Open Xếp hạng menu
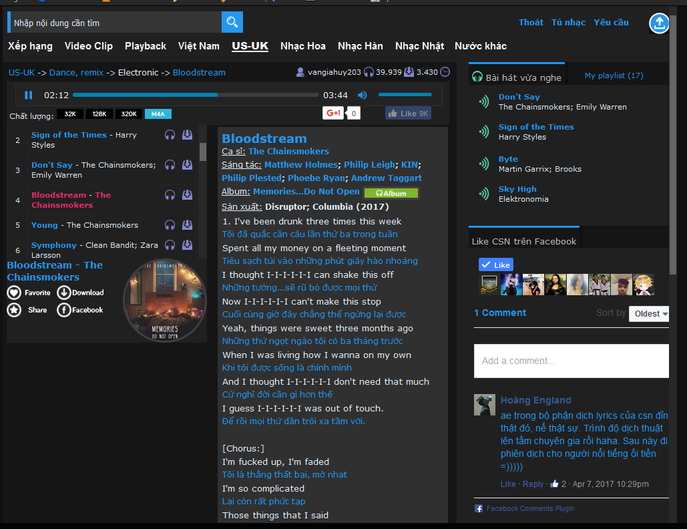 30,46
